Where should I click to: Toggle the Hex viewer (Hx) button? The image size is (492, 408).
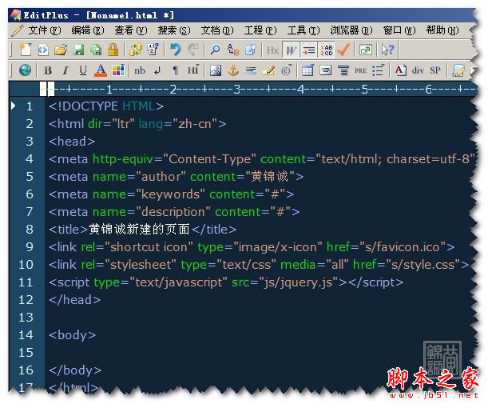click(x=272, y=50)
